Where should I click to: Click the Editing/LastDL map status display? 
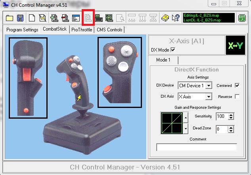pos(209,18)
